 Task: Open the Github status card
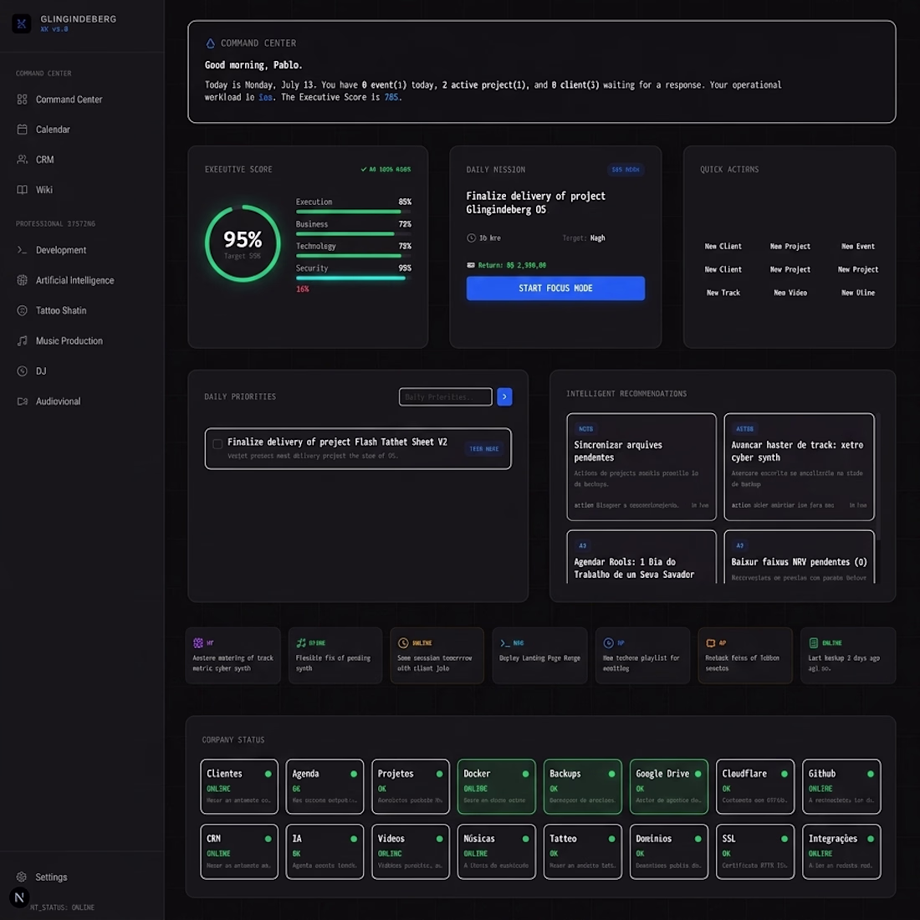(x=841, y=786)
